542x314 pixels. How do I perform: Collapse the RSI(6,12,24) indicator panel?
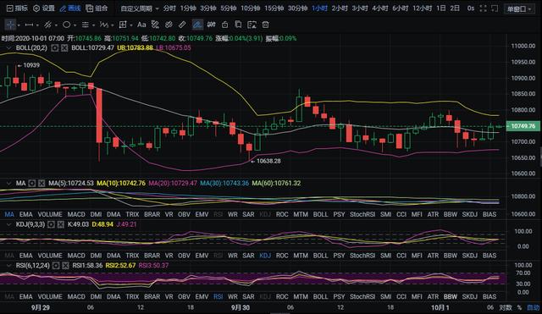pos(9,266)
